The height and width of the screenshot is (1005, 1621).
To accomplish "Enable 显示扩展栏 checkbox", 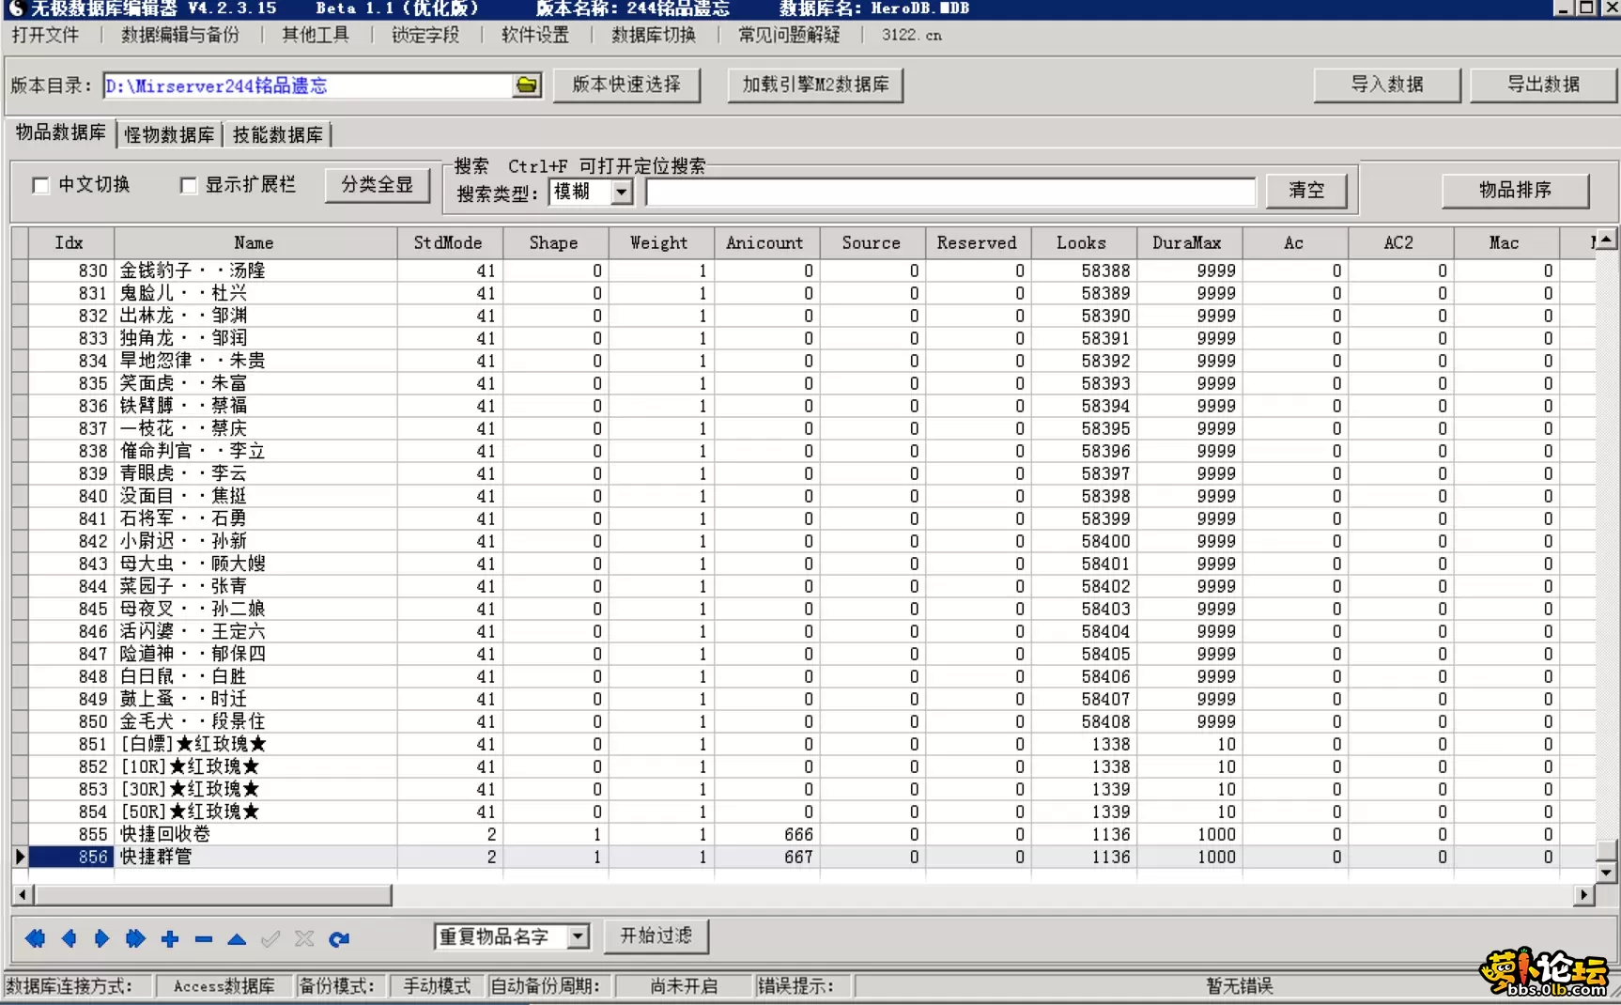I will (188, 185).
